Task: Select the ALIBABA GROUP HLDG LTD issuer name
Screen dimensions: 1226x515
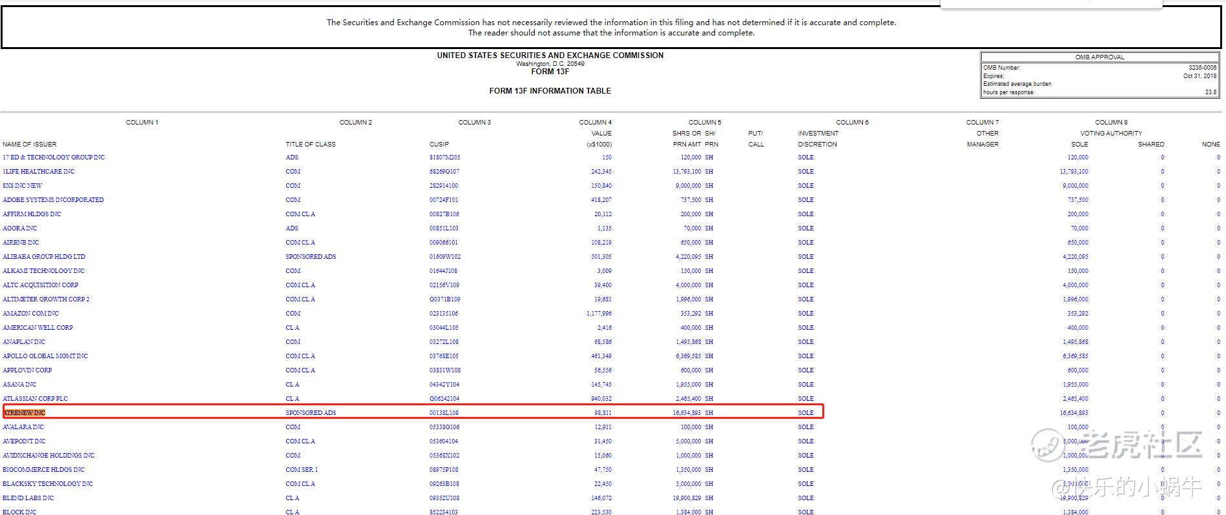Action: 44,257
